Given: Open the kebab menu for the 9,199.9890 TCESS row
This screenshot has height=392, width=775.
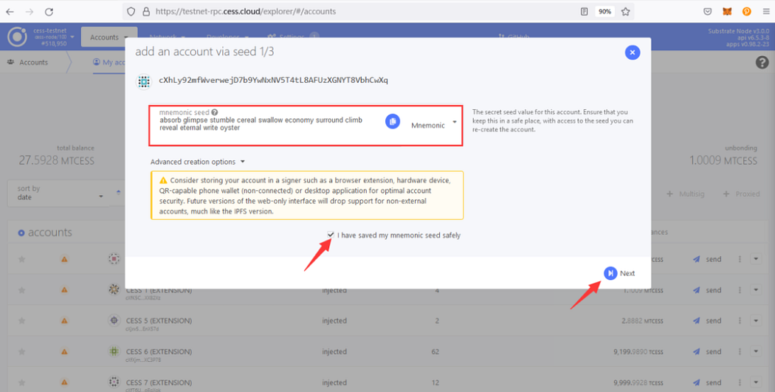Looking at the screenshot, I should tap(740, 351).
